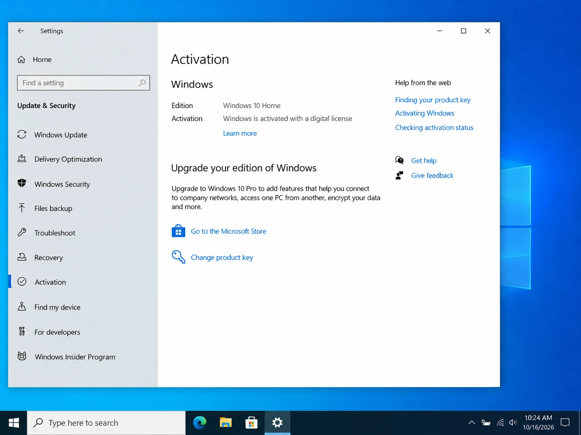Screen dimensions: 581x435
Task: Click the Windows Security shield icon
Action: click(22, 183)
